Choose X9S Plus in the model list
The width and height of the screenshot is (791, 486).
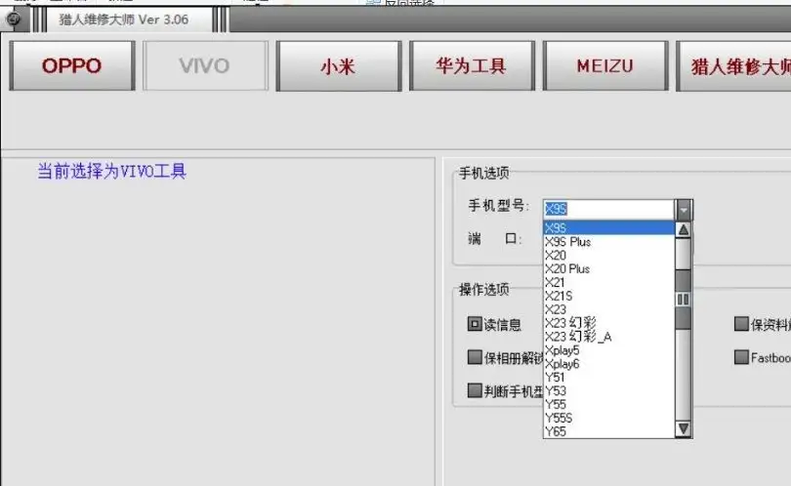tap(608, 241)
